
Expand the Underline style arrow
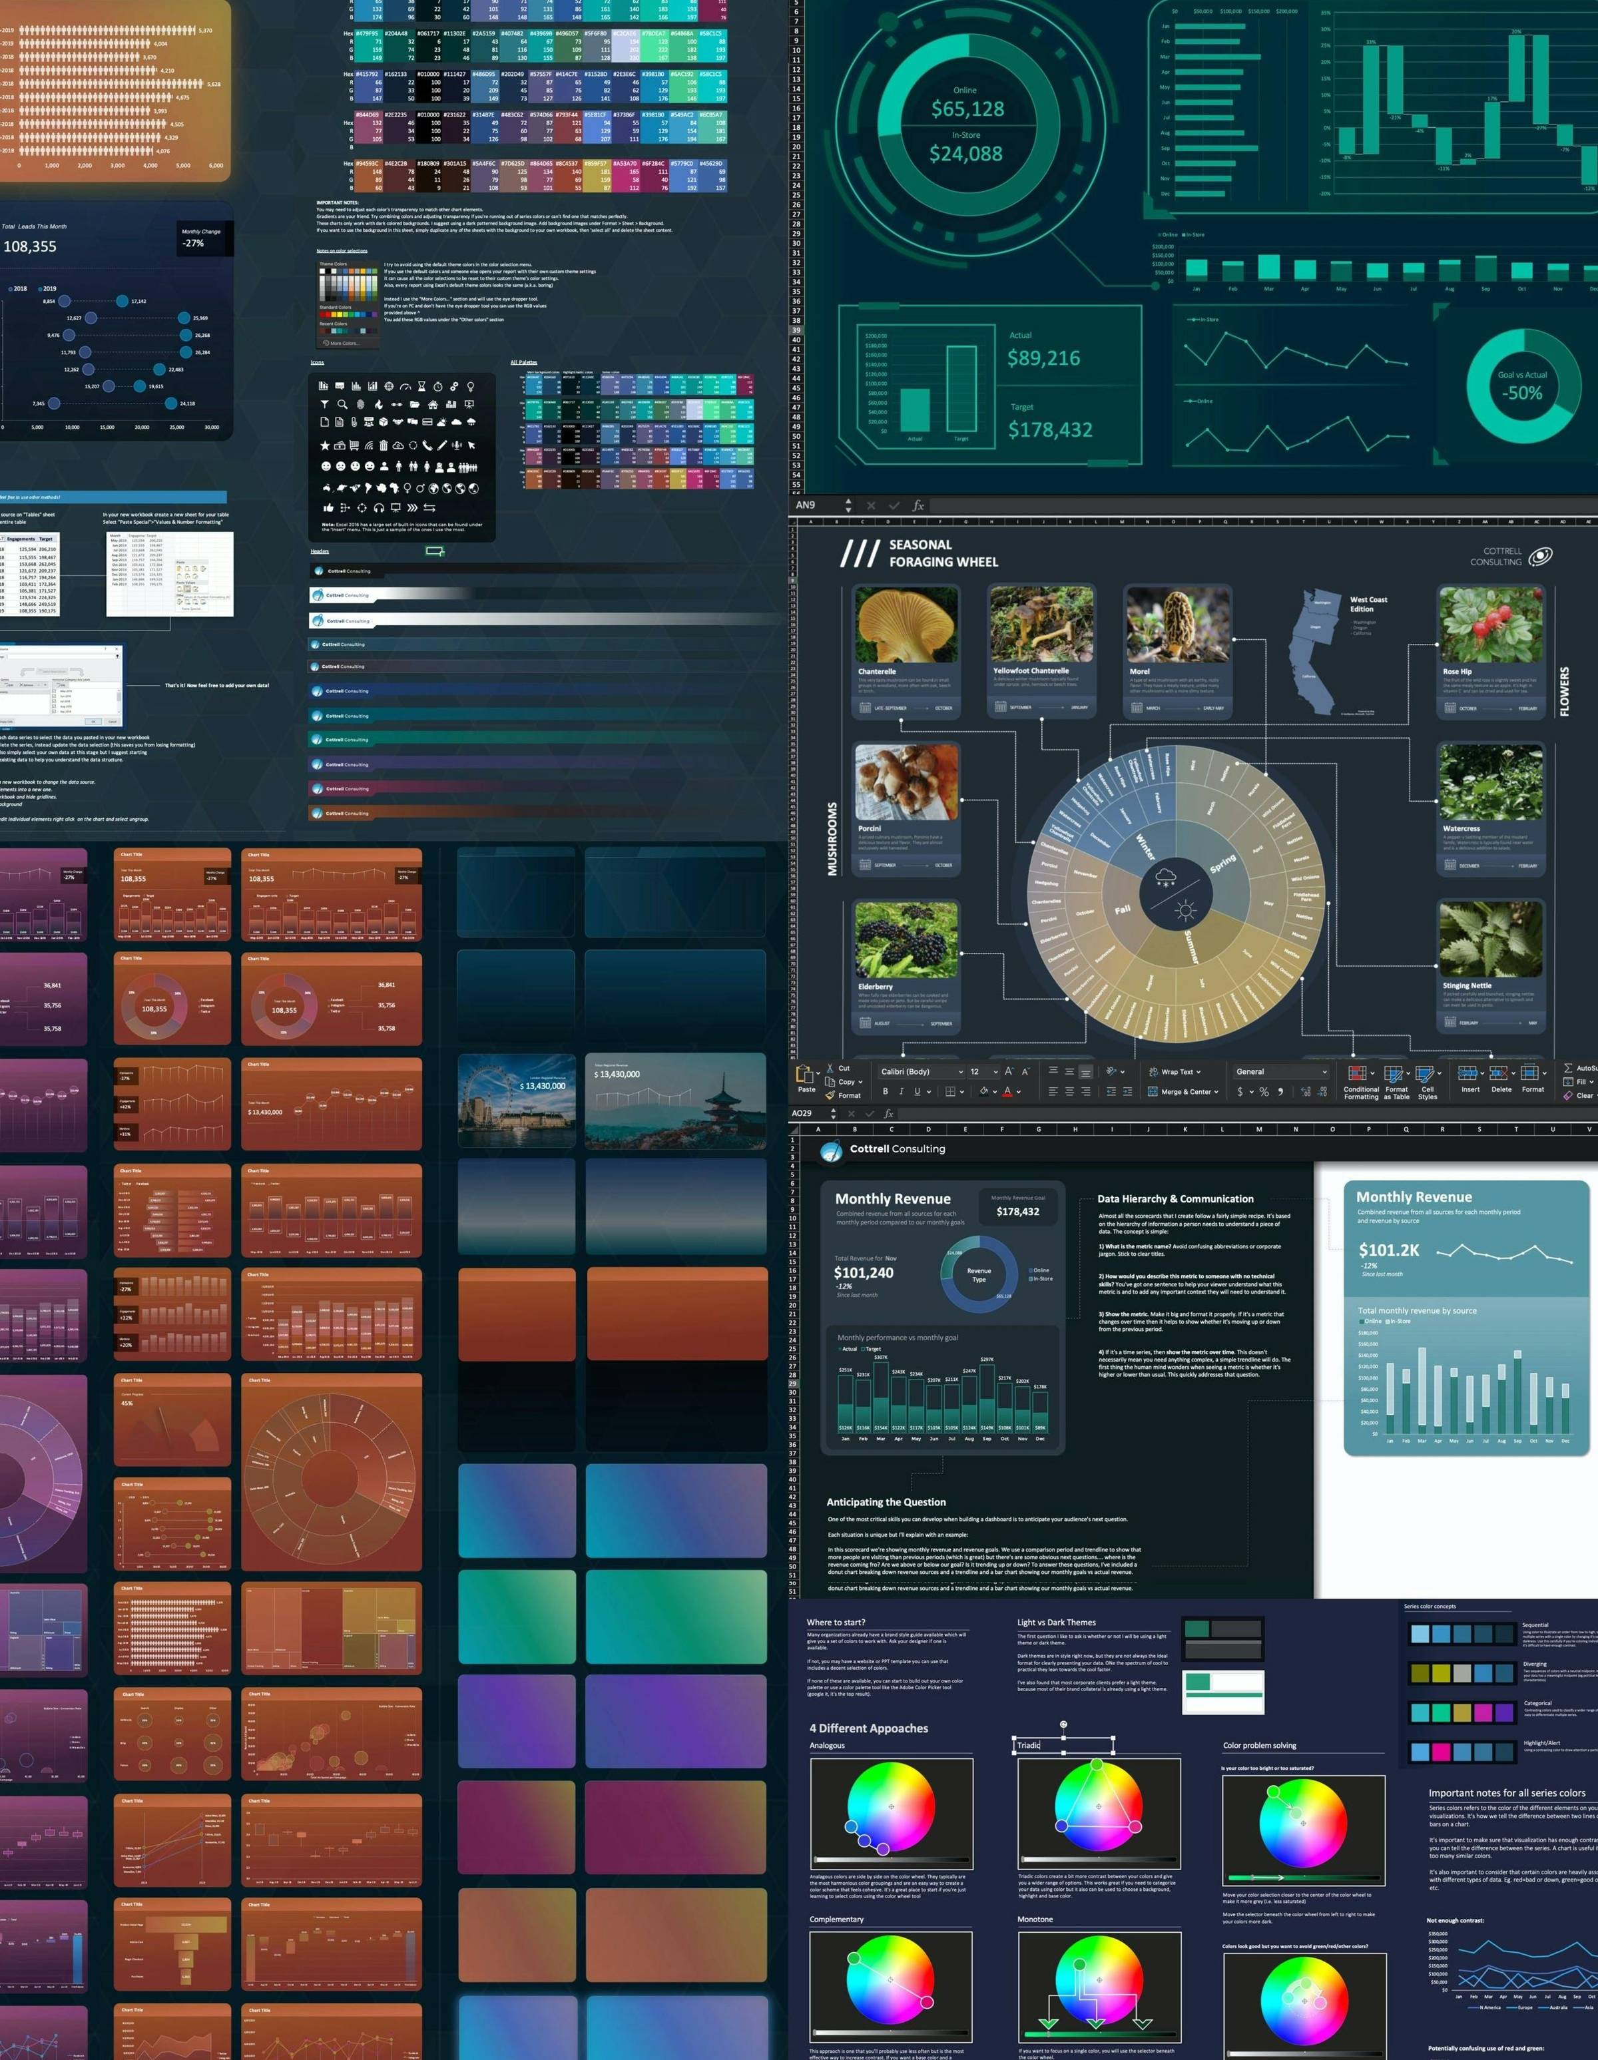click(930, 1092)
